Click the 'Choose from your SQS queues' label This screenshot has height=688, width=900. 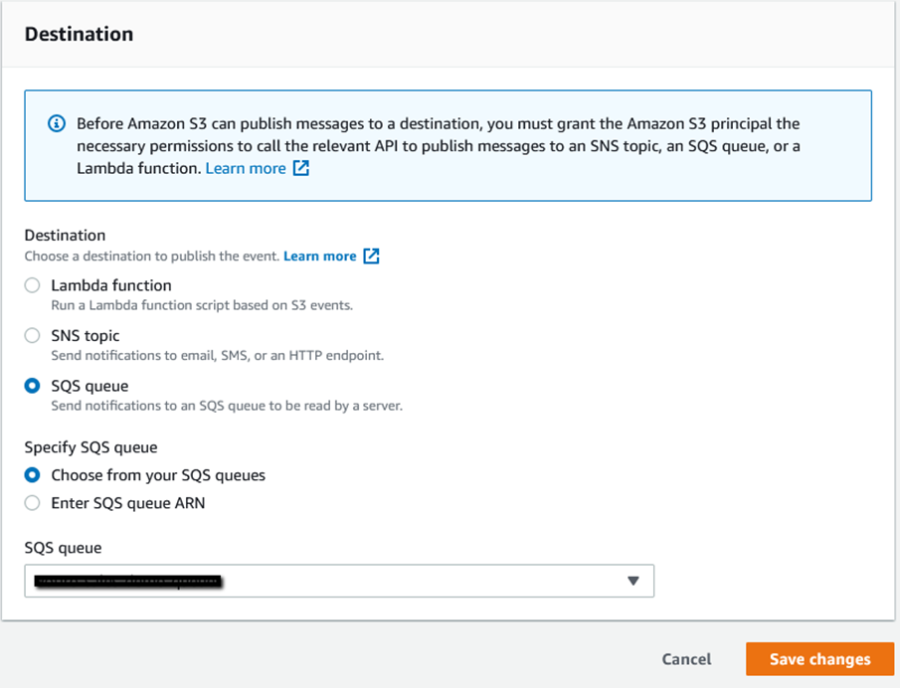[158, 475]
